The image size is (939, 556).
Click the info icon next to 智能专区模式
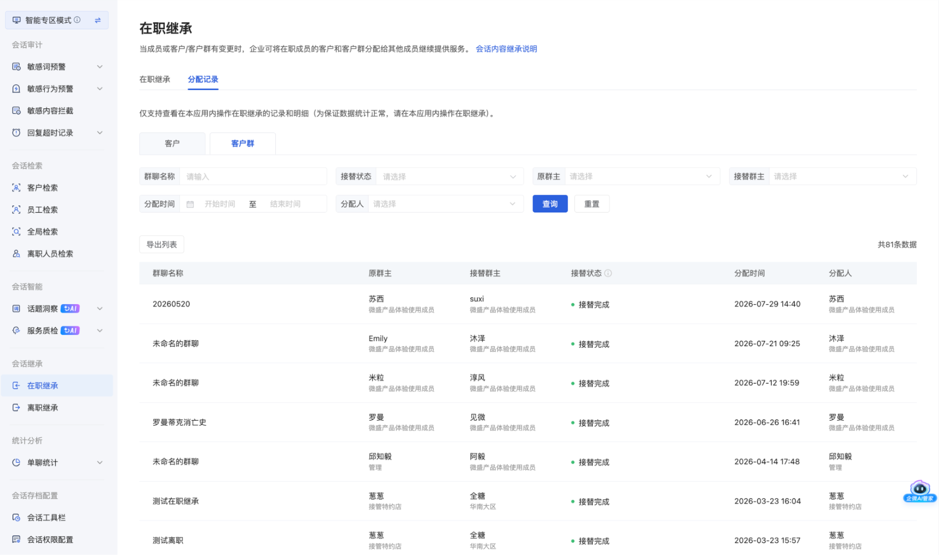tap(77, 20)
